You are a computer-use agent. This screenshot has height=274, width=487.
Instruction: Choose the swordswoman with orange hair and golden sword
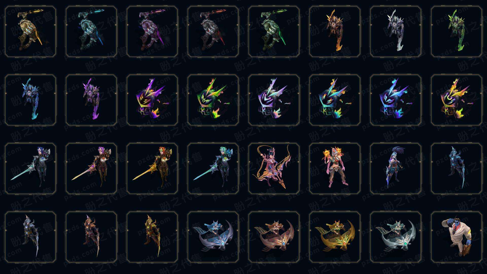152,168
